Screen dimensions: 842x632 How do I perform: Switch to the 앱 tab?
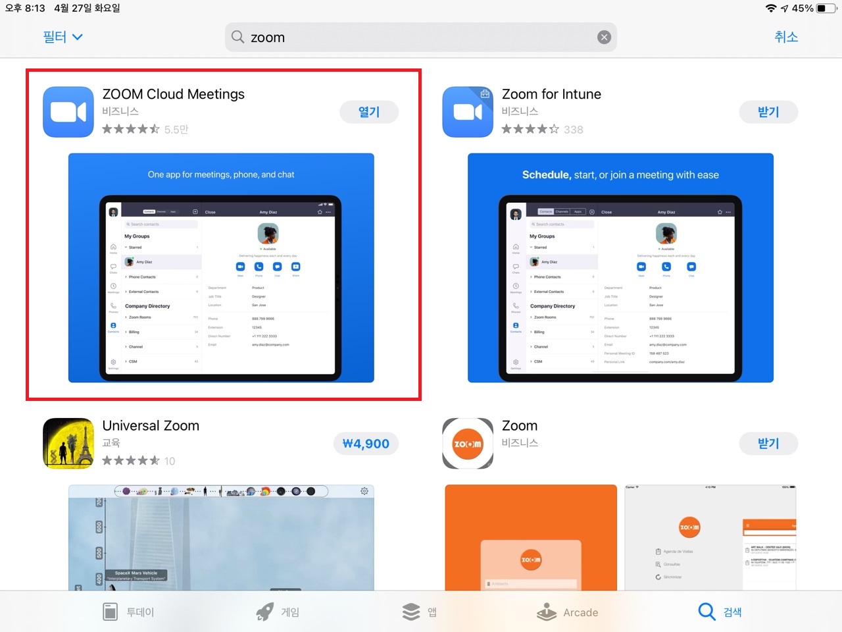[419, 612]
